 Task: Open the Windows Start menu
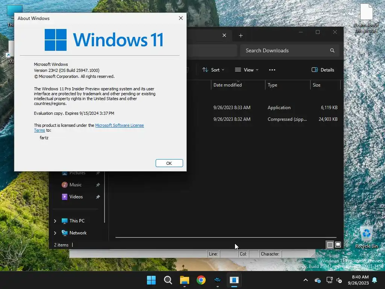151,280
